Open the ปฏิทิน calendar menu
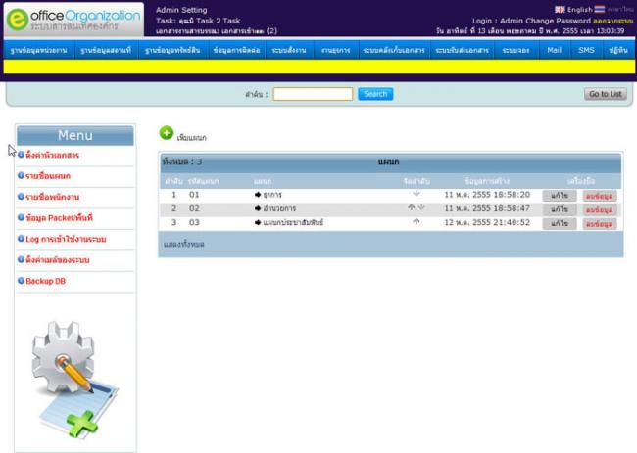Screen dimensions: 637x453 coord(618,50)
